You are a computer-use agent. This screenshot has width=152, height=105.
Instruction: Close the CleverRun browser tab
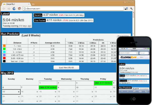click(x=29, y=4)
